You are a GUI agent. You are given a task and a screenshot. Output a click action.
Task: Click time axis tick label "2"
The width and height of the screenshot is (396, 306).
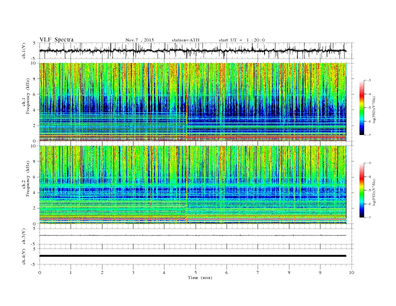point(102,272)
